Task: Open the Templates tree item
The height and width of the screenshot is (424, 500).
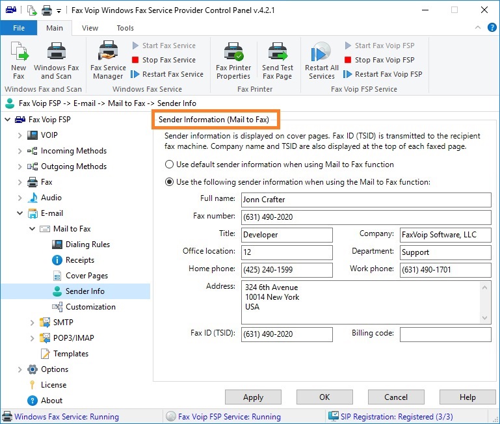Action: [x=64, y=354]
